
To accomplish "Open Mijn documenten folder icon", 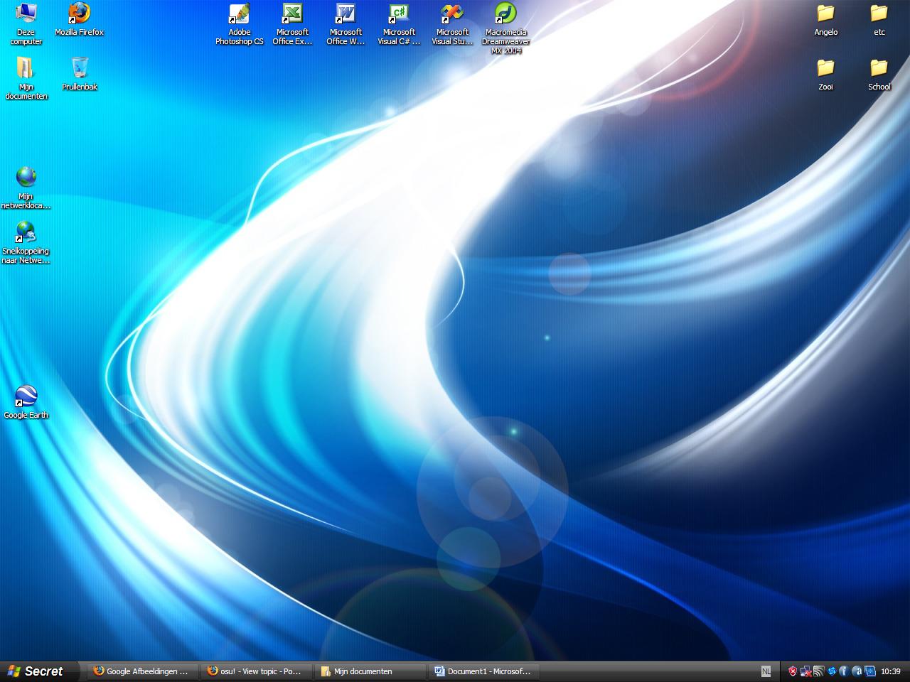I will (x=26, y=78).
